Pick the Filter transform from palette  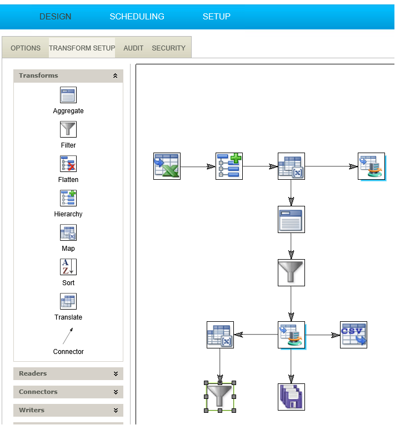(x=68, y=130)
